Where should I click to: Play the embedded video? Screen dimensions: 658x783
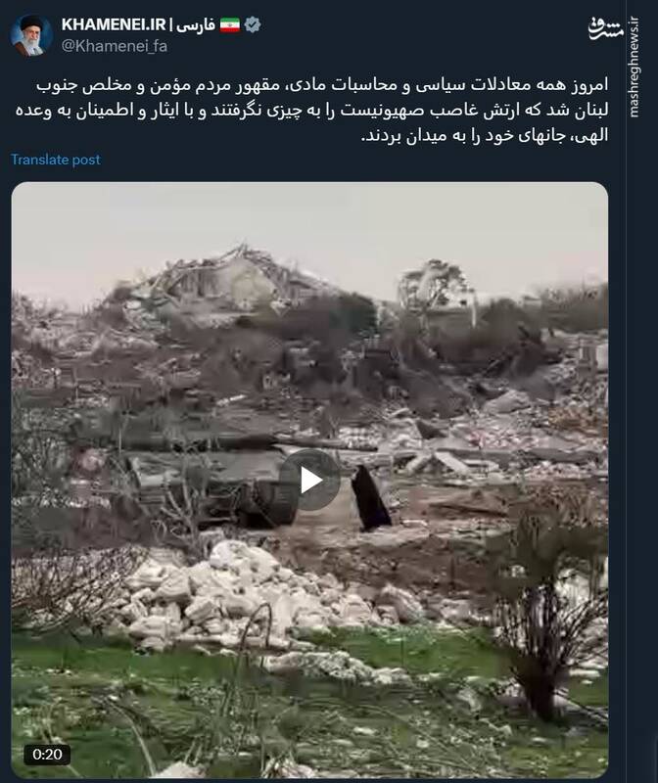pyautogui.click(x=309, y=480)
